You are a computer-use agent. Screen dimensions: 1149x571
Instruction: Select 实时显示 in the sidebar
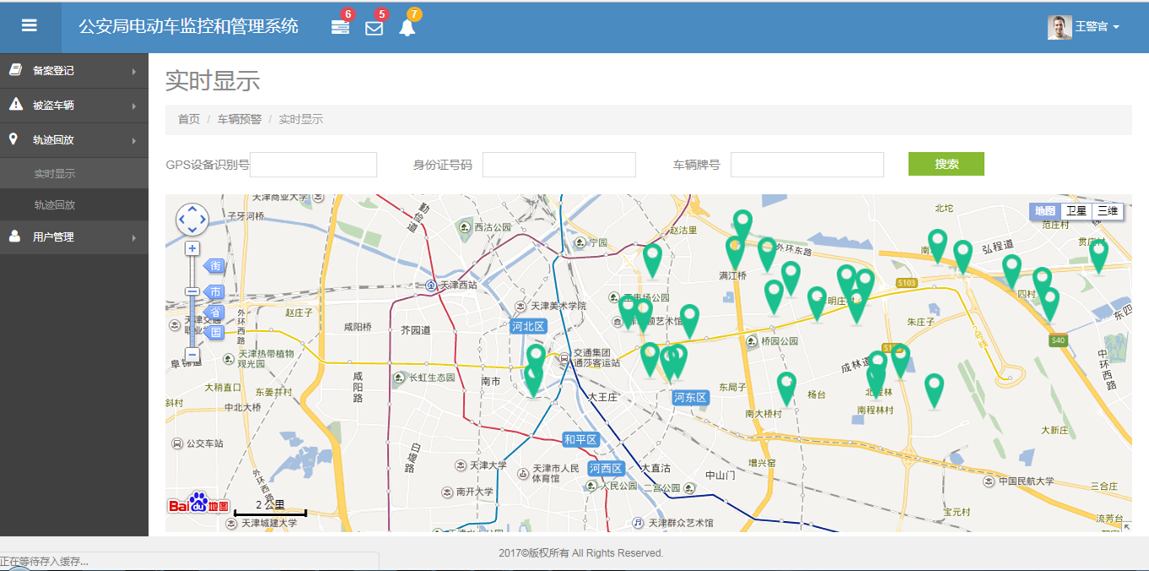[x=55, y=174]
